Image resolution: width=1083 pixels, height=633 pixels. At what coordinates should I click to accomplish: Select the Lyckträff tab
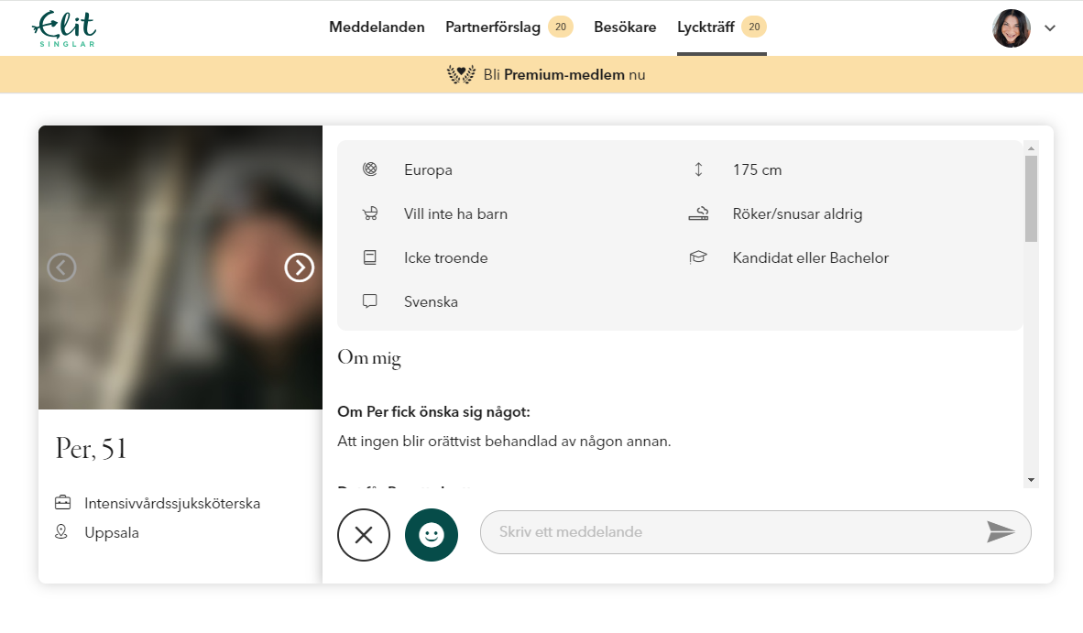pos(706,27)
